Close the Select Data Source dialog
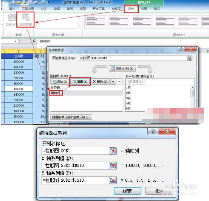 tap(190, 49)
